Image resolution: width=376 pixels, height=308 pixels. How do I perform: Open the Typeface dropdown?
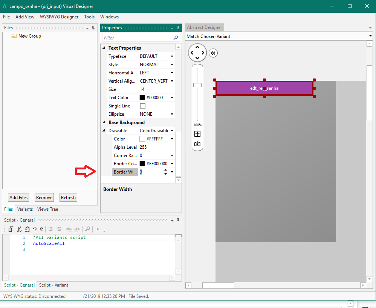(172, 56)
